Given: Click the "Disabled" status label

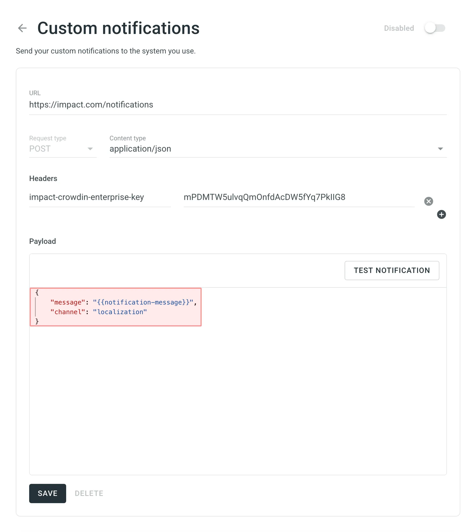Looking at the screenshot, I should (x=399, y=28).
